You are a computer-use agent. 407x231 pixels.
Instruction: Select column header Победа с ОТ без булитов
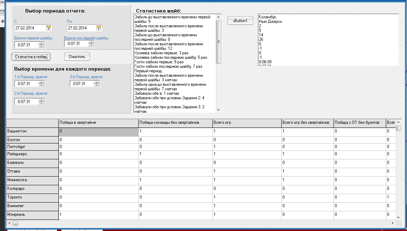click(360, 123)
